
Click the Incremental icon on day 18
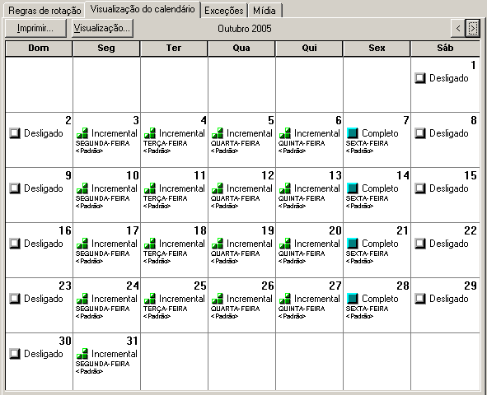click(x=150, y=244)
